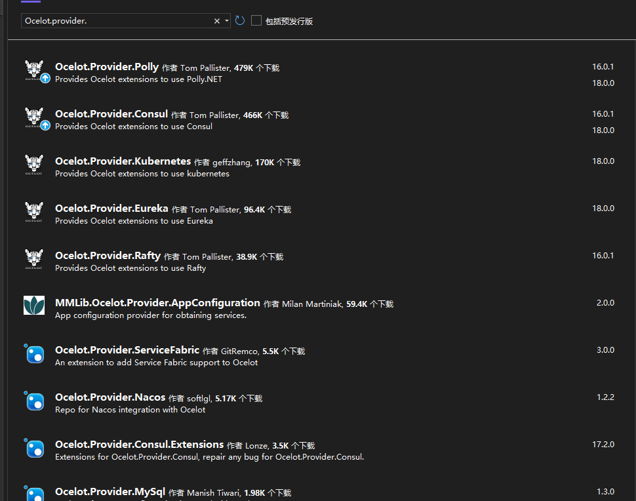This screenshot has width=636, height=501.
Task: Click the Nacos package version 1.2.2
Action: click(606, 397)
